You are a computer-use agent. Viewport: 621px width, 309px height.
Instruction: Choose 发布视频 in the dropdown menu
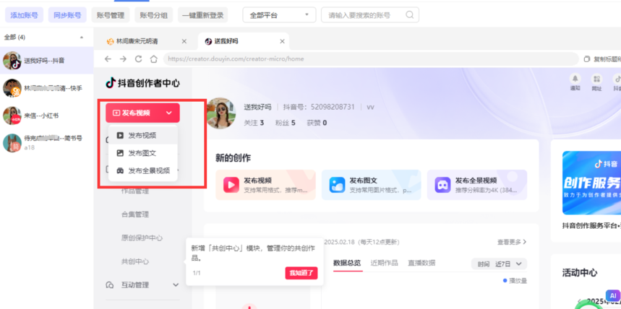point(142,135)
